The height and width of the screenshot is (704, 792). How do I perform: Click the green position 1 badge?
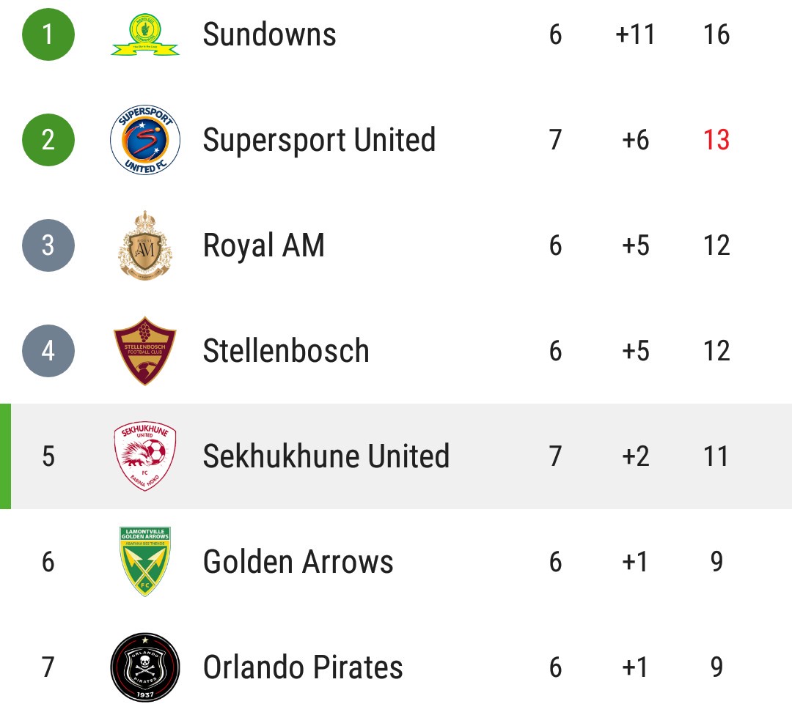[x=48, y=34]
